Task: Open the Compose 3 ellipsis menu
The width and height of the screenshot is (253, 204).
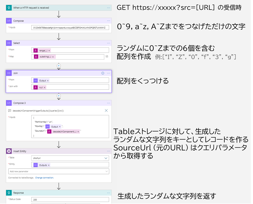Action: point(108,103)
